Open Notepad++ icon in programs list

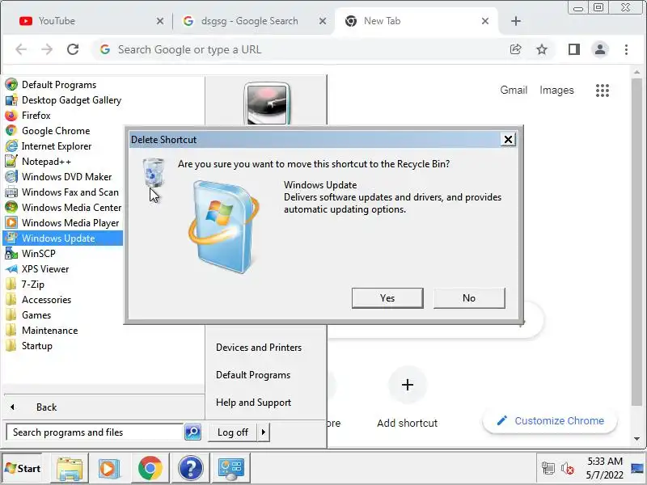point(11,161)
